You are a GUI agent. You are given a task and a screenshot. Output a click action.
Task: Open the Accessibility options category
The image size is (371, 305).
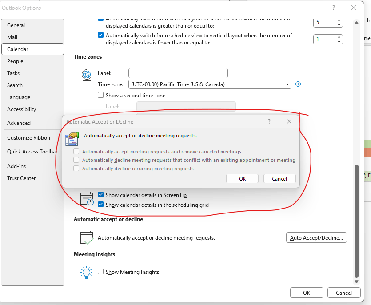[32, 109]
